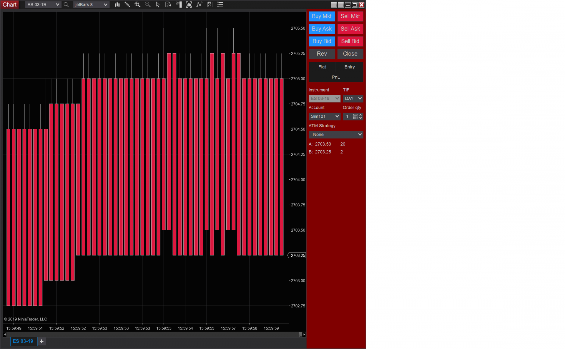Image resolution: width=565 pixels, height=349 pixels.
Task: Enable Buy Bid order mode
Action: tap(322, 41)
